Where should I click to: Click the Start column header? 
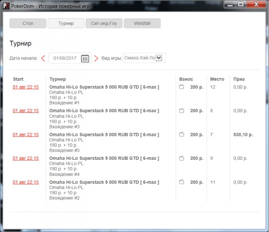click(18, 79)
